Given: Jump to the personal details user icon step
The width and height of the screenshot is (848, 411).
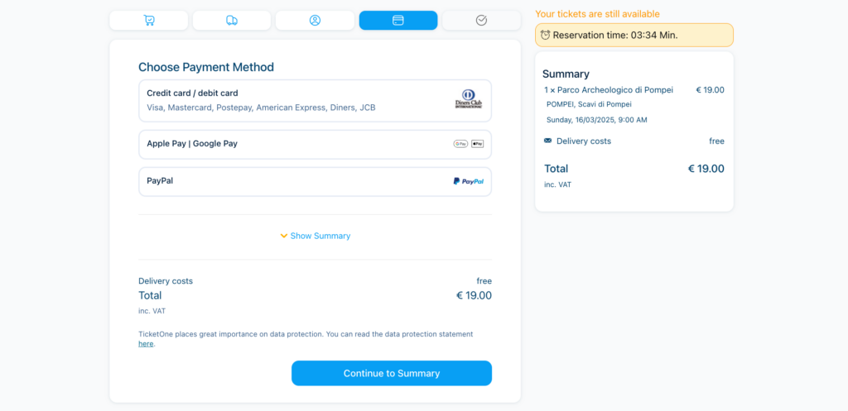Looking at the screenshot, I should point(315,21).
